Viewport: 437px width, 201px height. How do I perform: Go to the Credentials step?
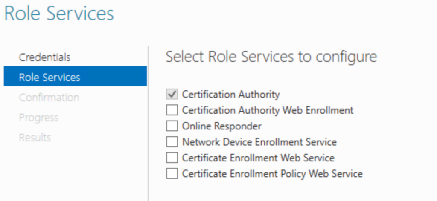coord(44,57)
